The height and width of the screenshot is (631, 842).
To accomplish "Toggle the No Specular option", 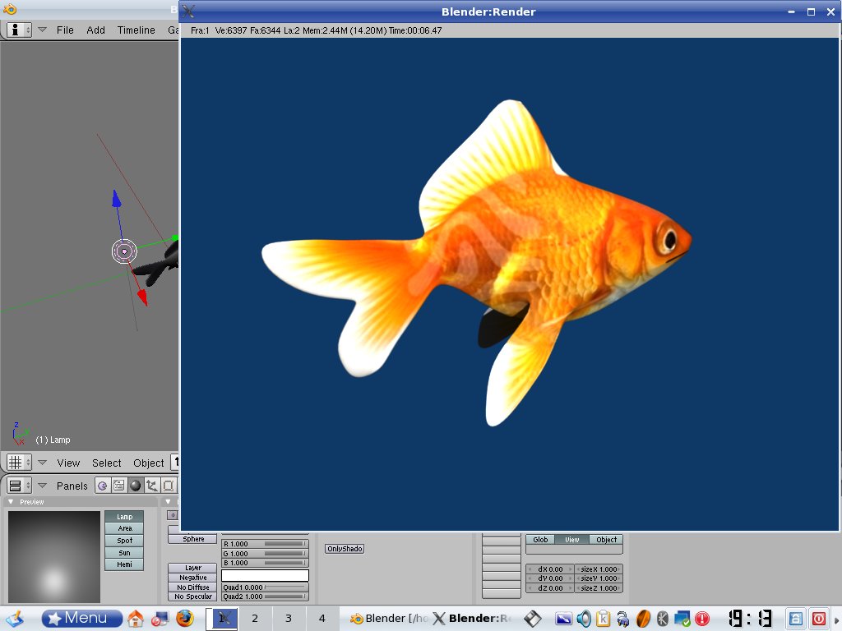I will [193, 596].
